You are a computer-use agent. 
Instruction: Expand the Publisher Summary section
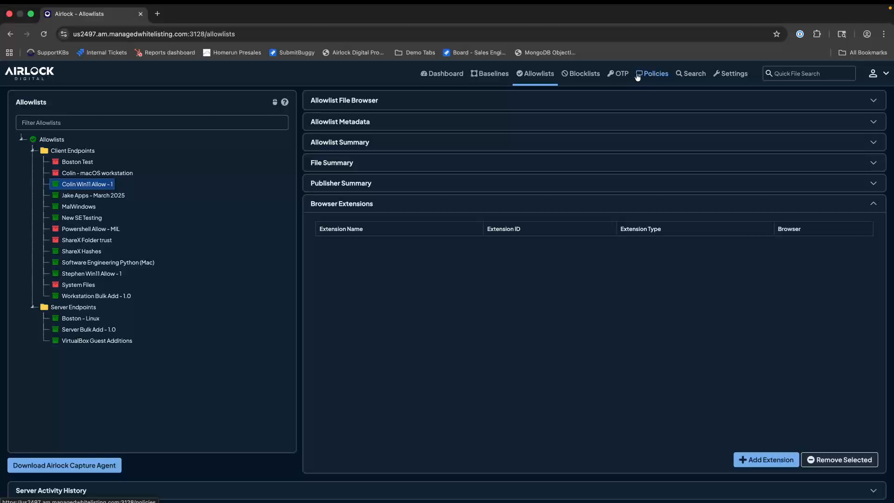874,183
